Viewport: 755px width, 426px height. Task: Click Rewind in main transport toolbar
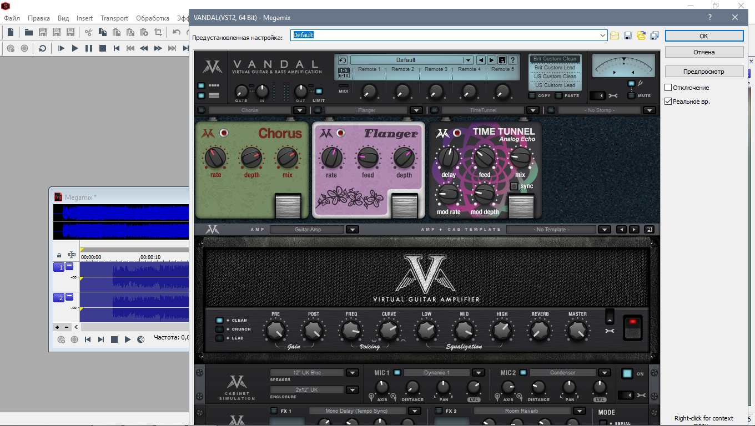[x=144, y=48]
